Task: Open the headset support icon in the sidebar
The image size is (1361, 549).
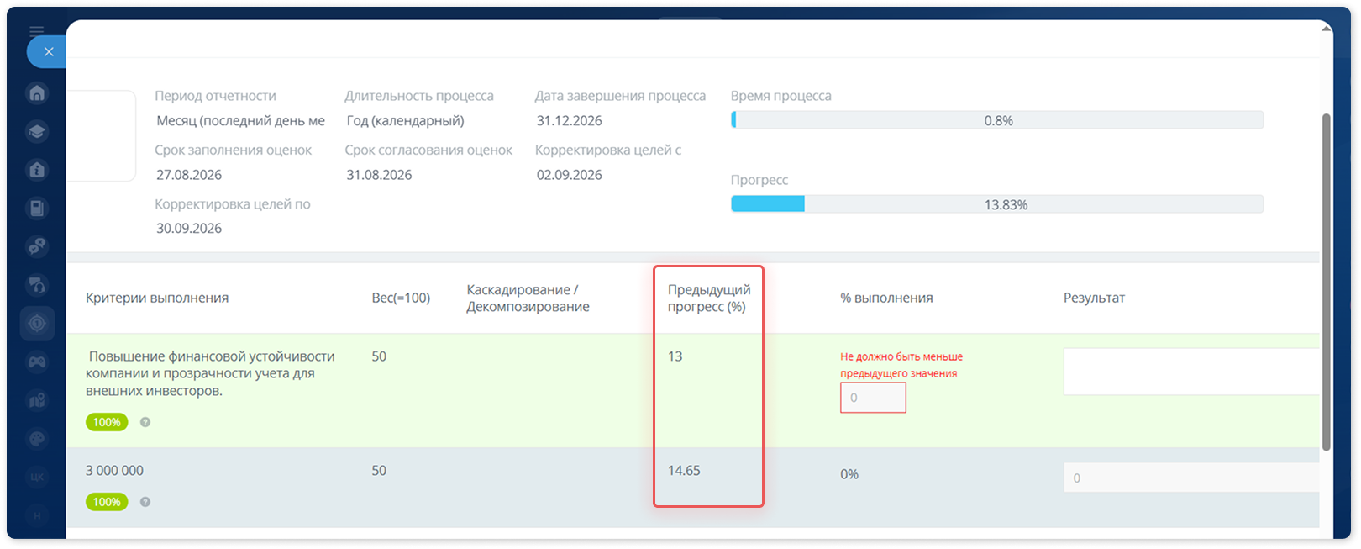Action: 37,285
